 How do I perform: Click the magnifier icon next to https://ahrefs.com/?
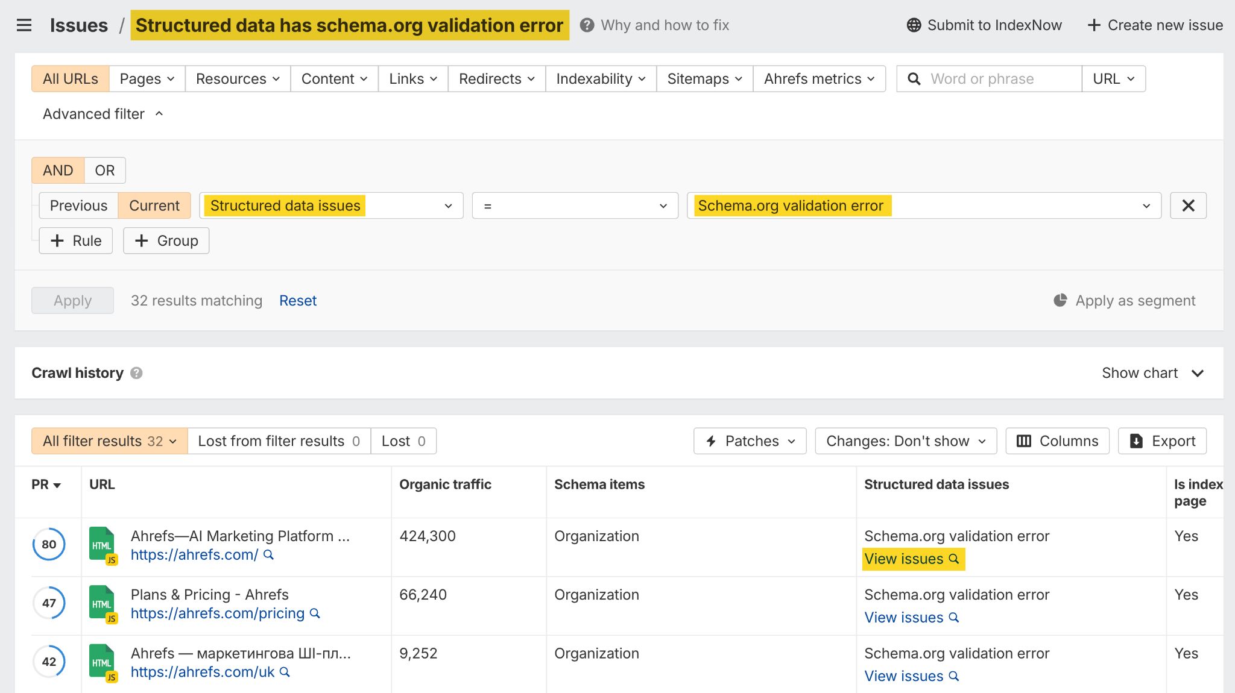pyautogui.click(x=270, y=554)
